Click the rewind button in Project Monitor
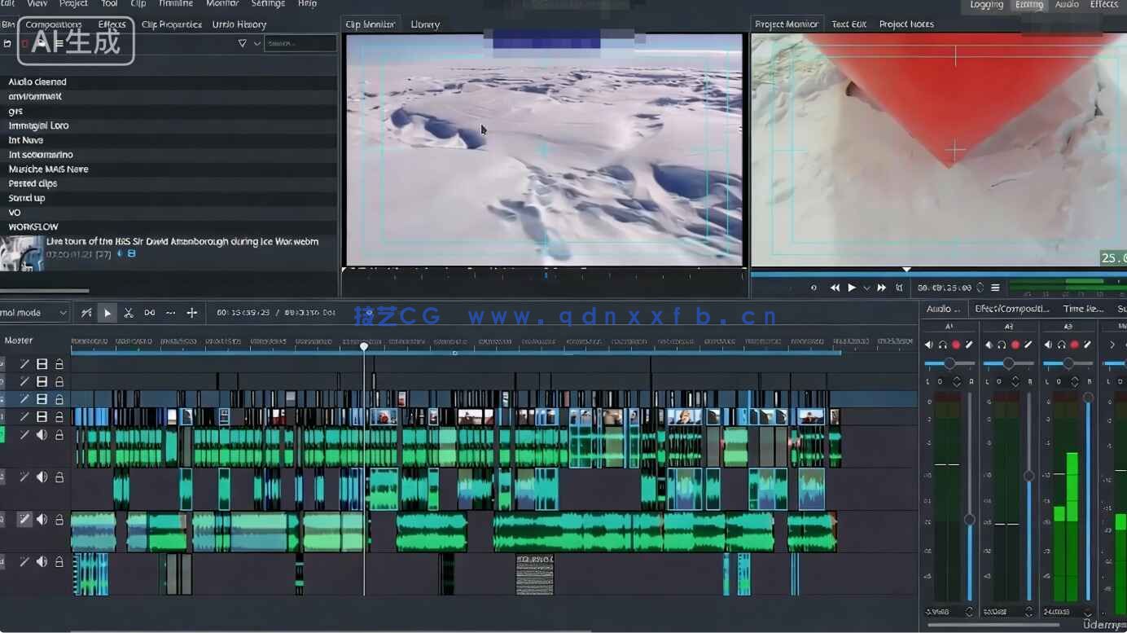The image size is (1127, 633). [x=835, y=288]
